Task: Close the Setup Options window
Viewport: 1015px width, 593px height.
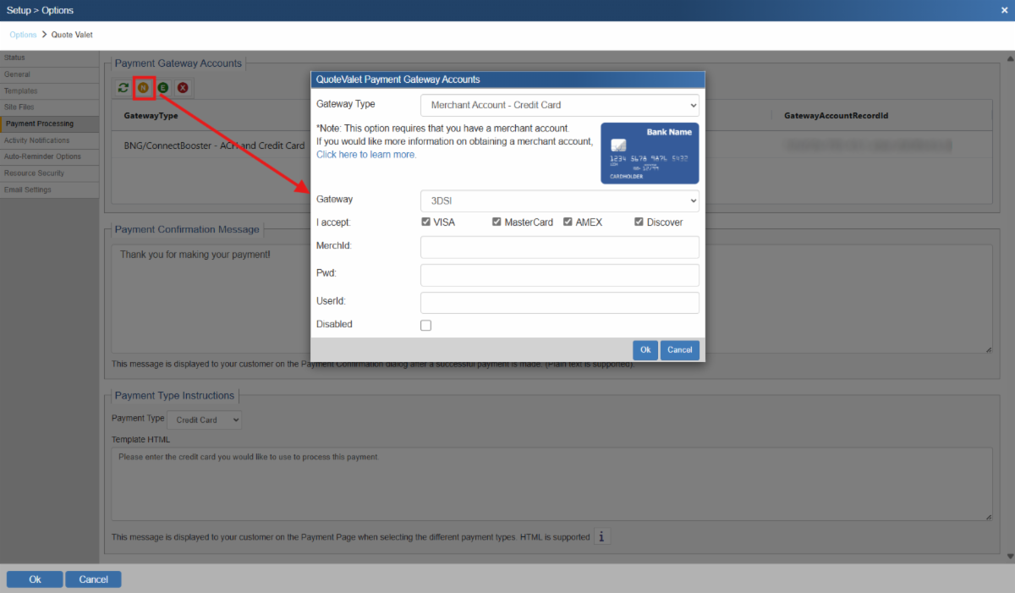Action: 1004,10
